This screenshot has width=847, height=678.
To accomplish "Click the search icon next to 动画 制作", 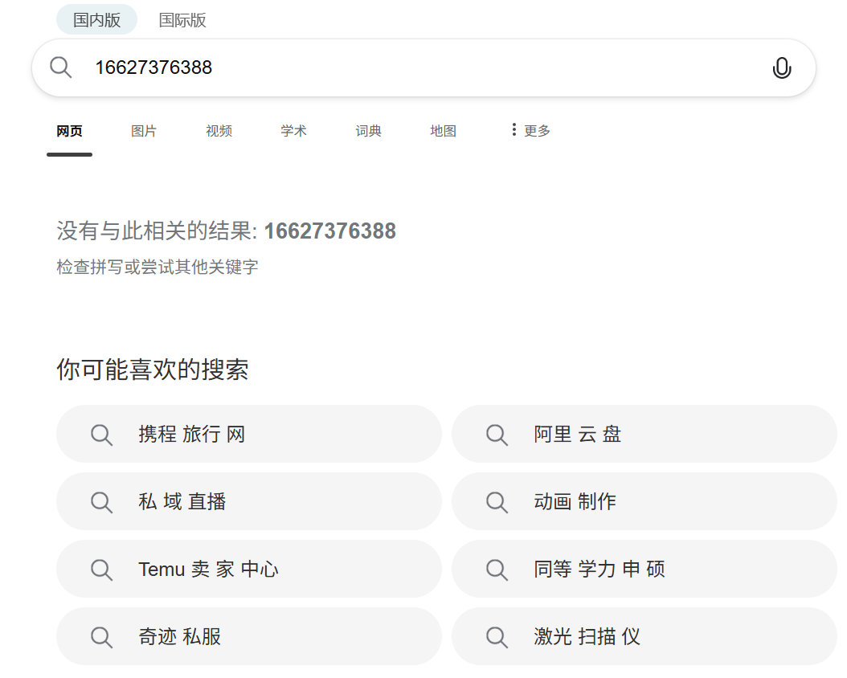I will 496,501.
